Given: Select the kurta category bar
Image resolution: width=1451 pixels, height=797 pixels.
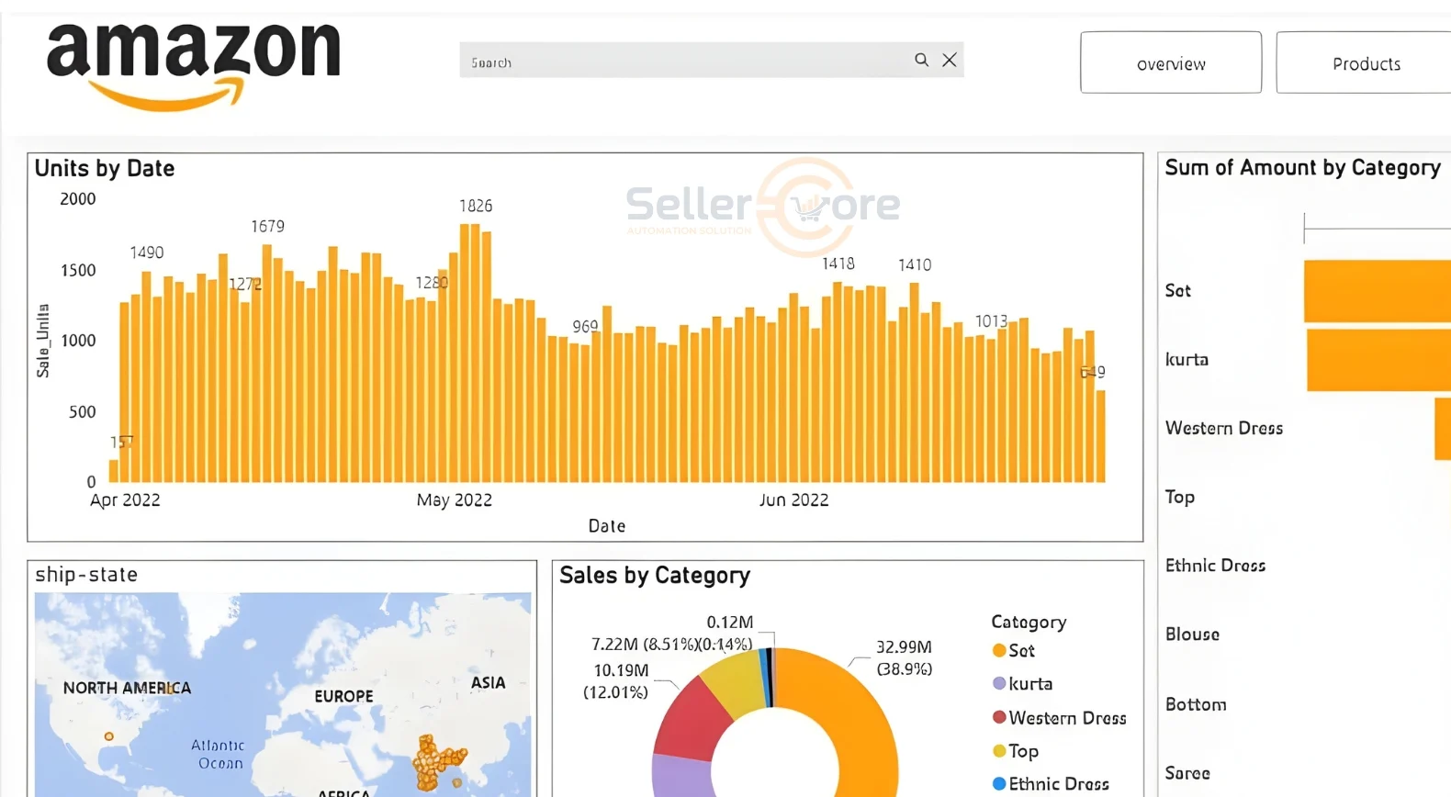Looking at the screenshot, I should tap(1378, 360).
